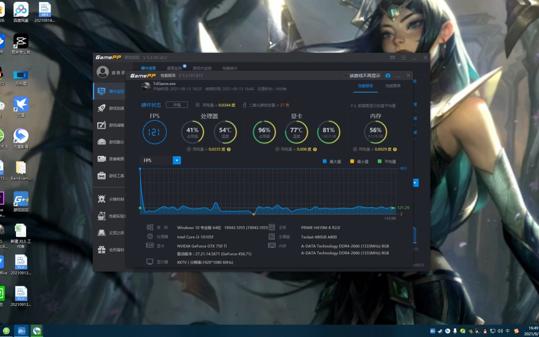Open 百度网盘 desktop icon

(x=21, y=12)
